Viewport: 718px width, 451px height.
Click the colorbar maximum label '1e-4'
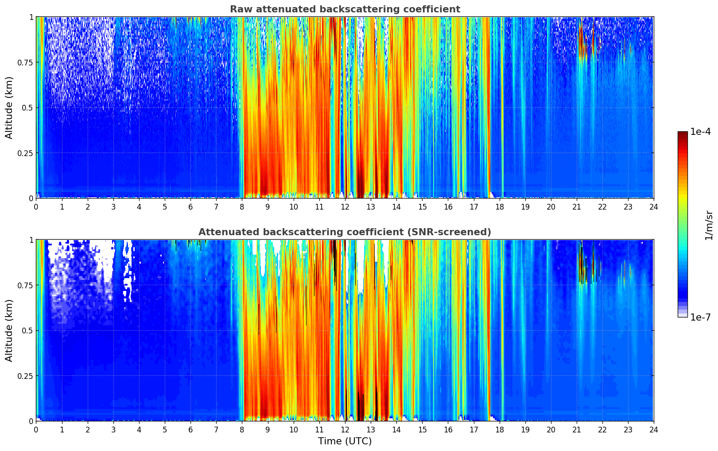[x=700, y=132]
